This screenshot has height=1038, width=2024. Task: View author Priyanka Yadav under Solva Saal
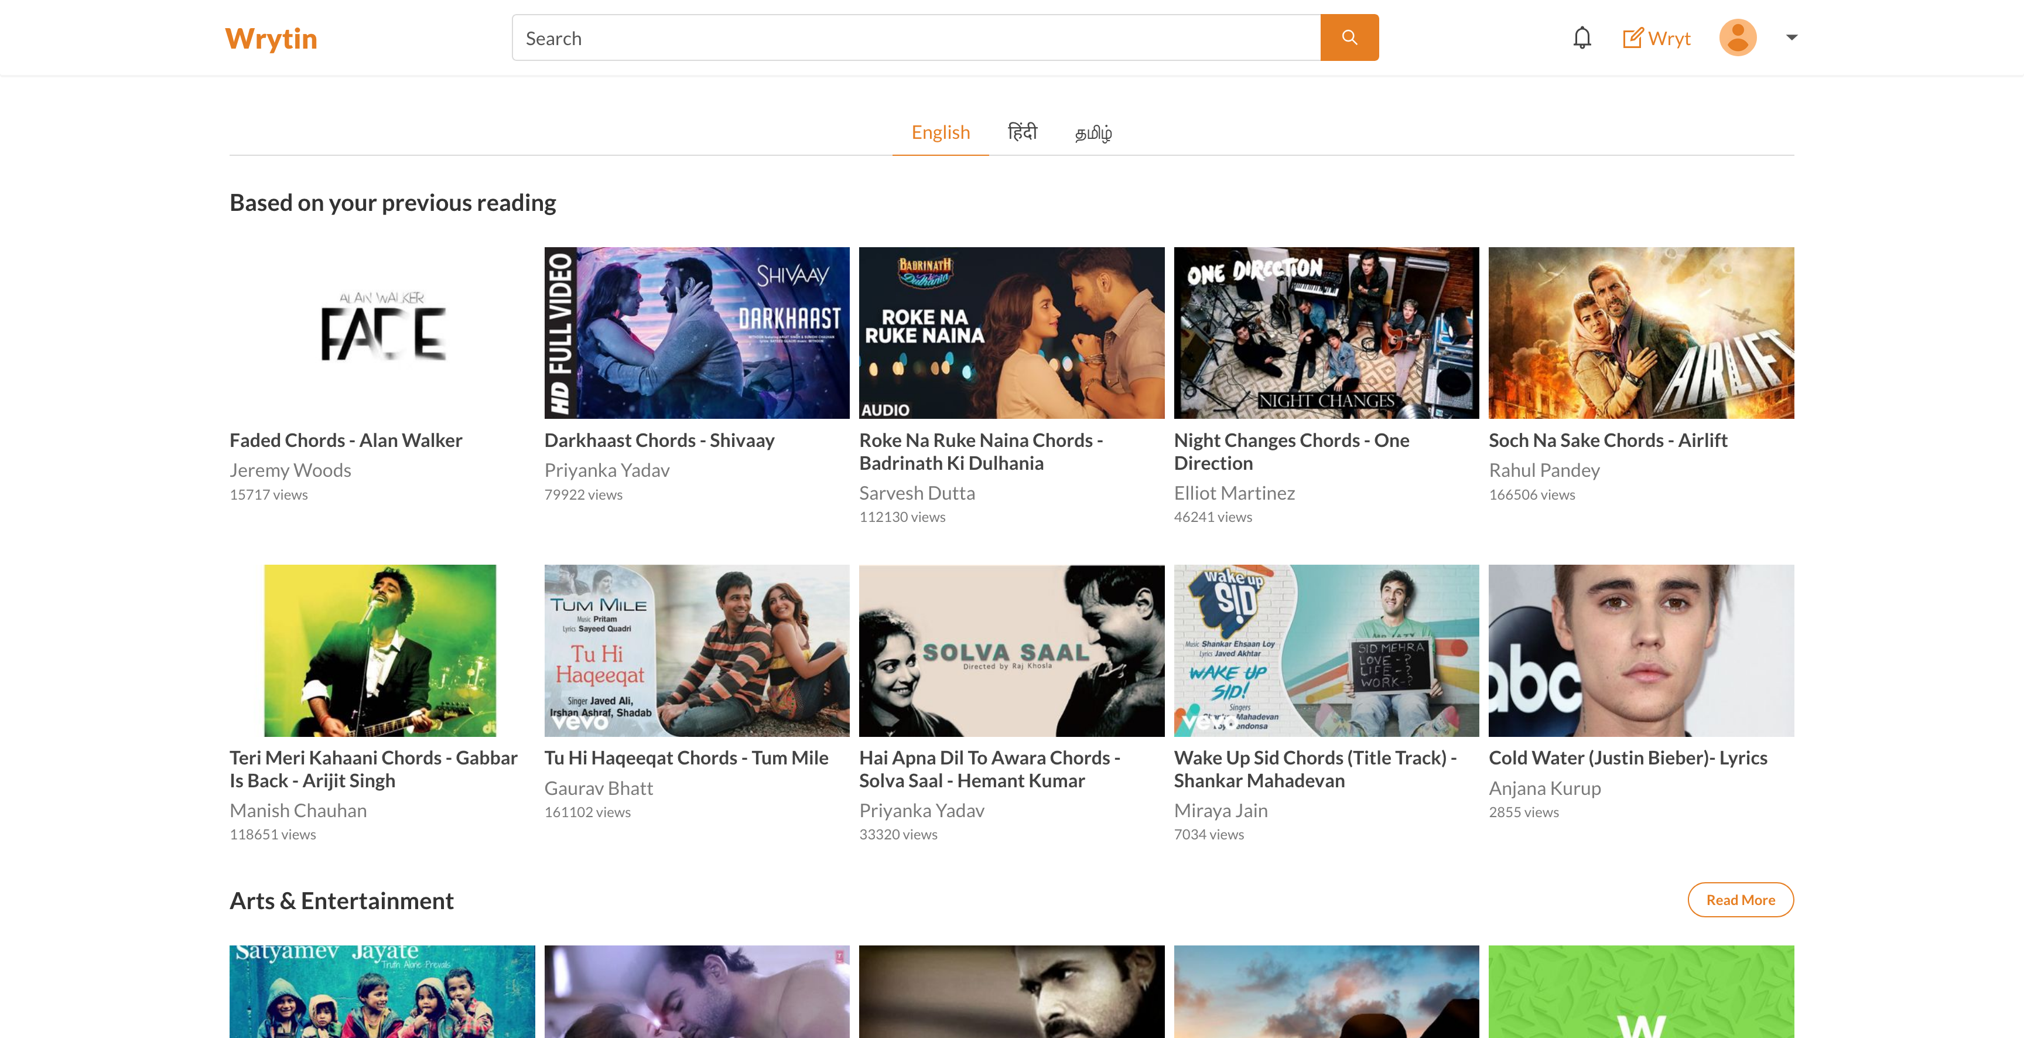coord(922,810)
